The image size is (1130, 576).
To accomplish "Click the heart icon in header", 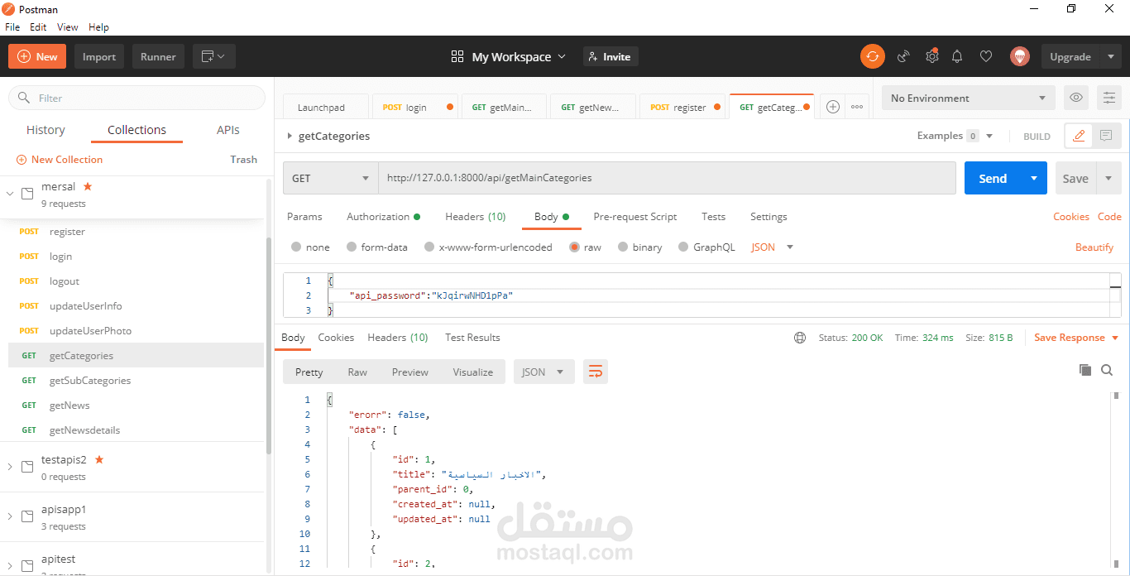I will click(x=986, y=56).
